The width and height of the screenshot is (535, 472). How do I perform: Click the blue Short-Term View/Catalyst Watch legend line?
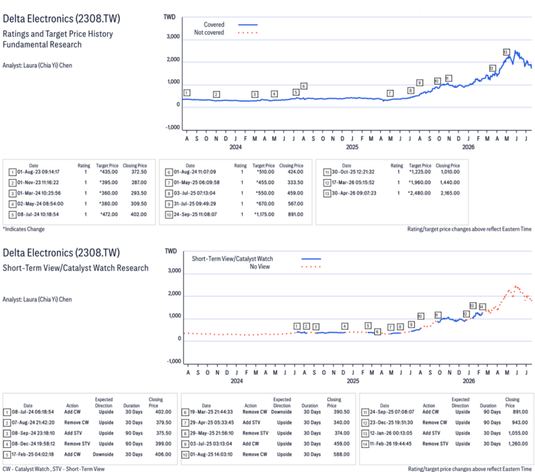(x=311, y=259)
